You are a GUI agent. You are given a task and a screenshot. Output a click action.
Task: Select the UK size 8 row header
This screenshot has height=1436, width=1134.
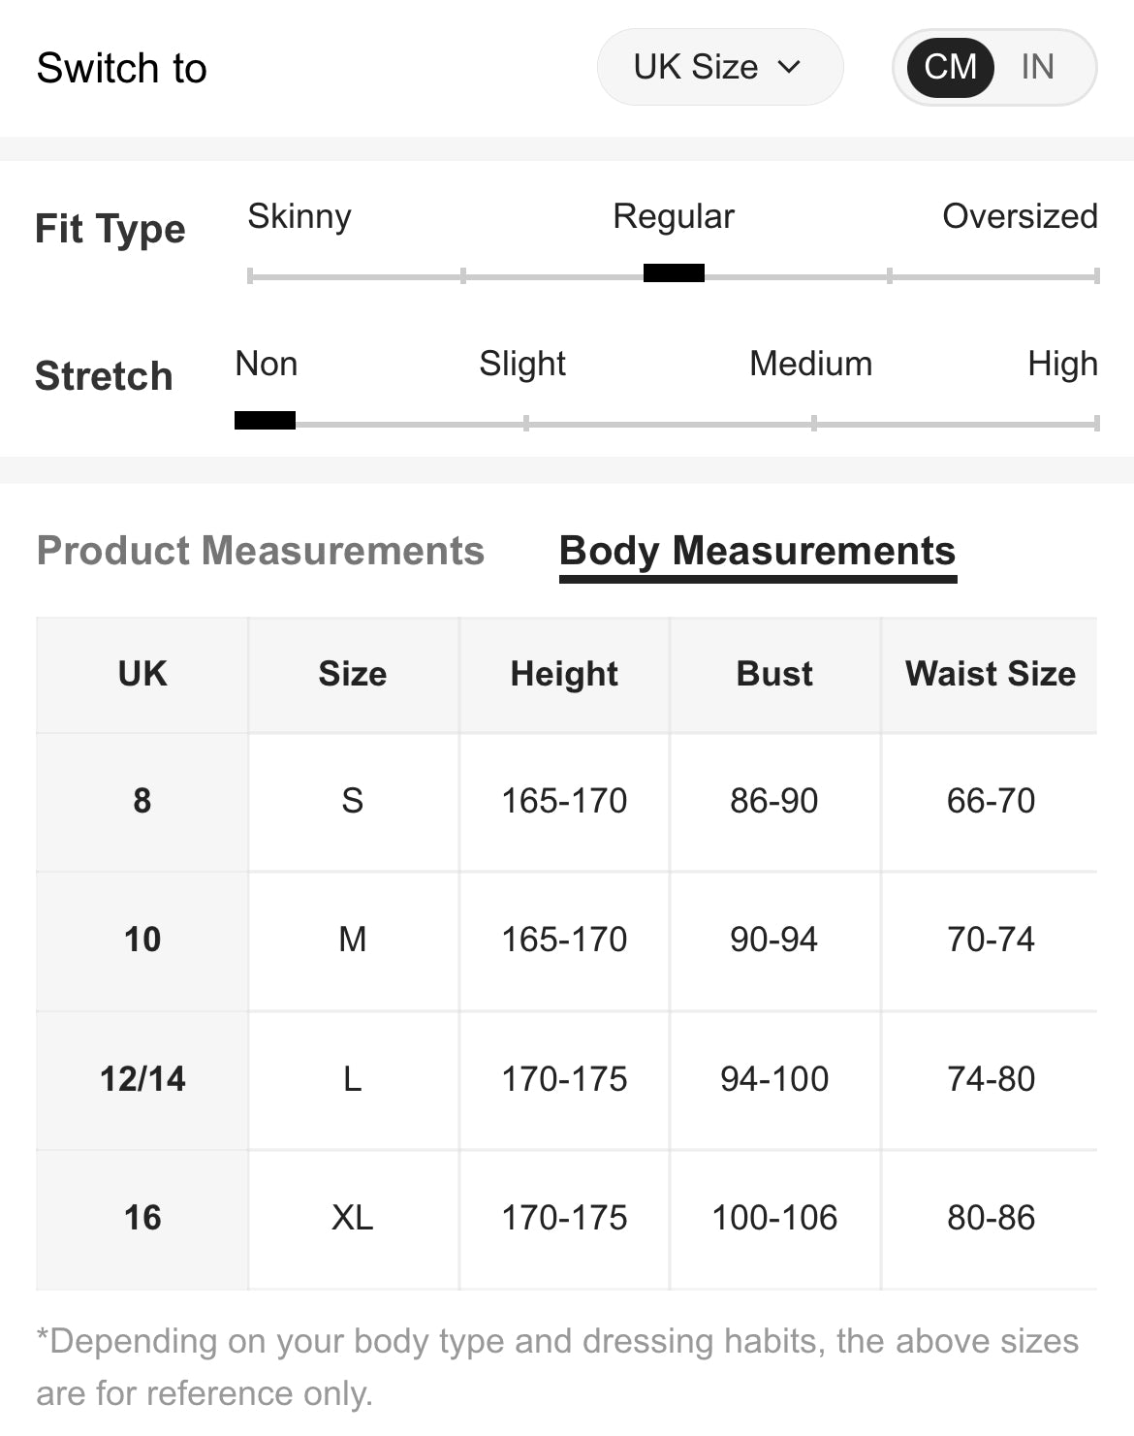click(x=142, y=801)
